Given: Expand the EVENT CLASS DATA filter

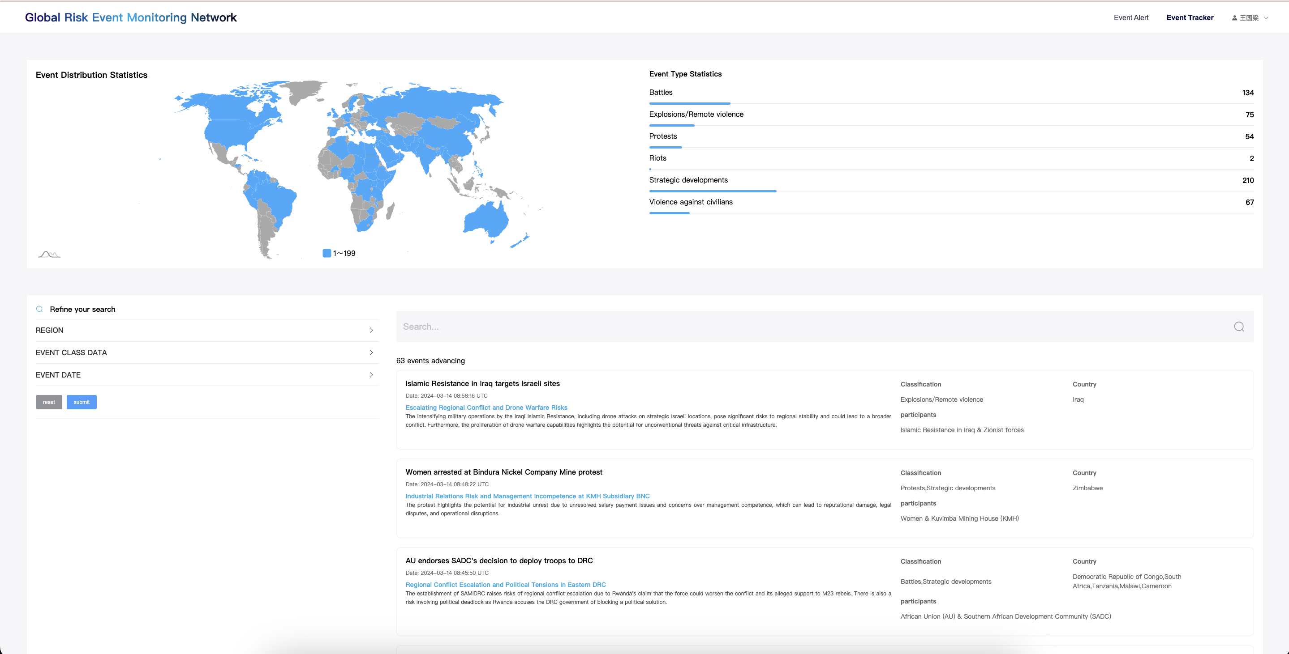Looking at the screenshot, I should pyautogui.click(x=206, y=353).
